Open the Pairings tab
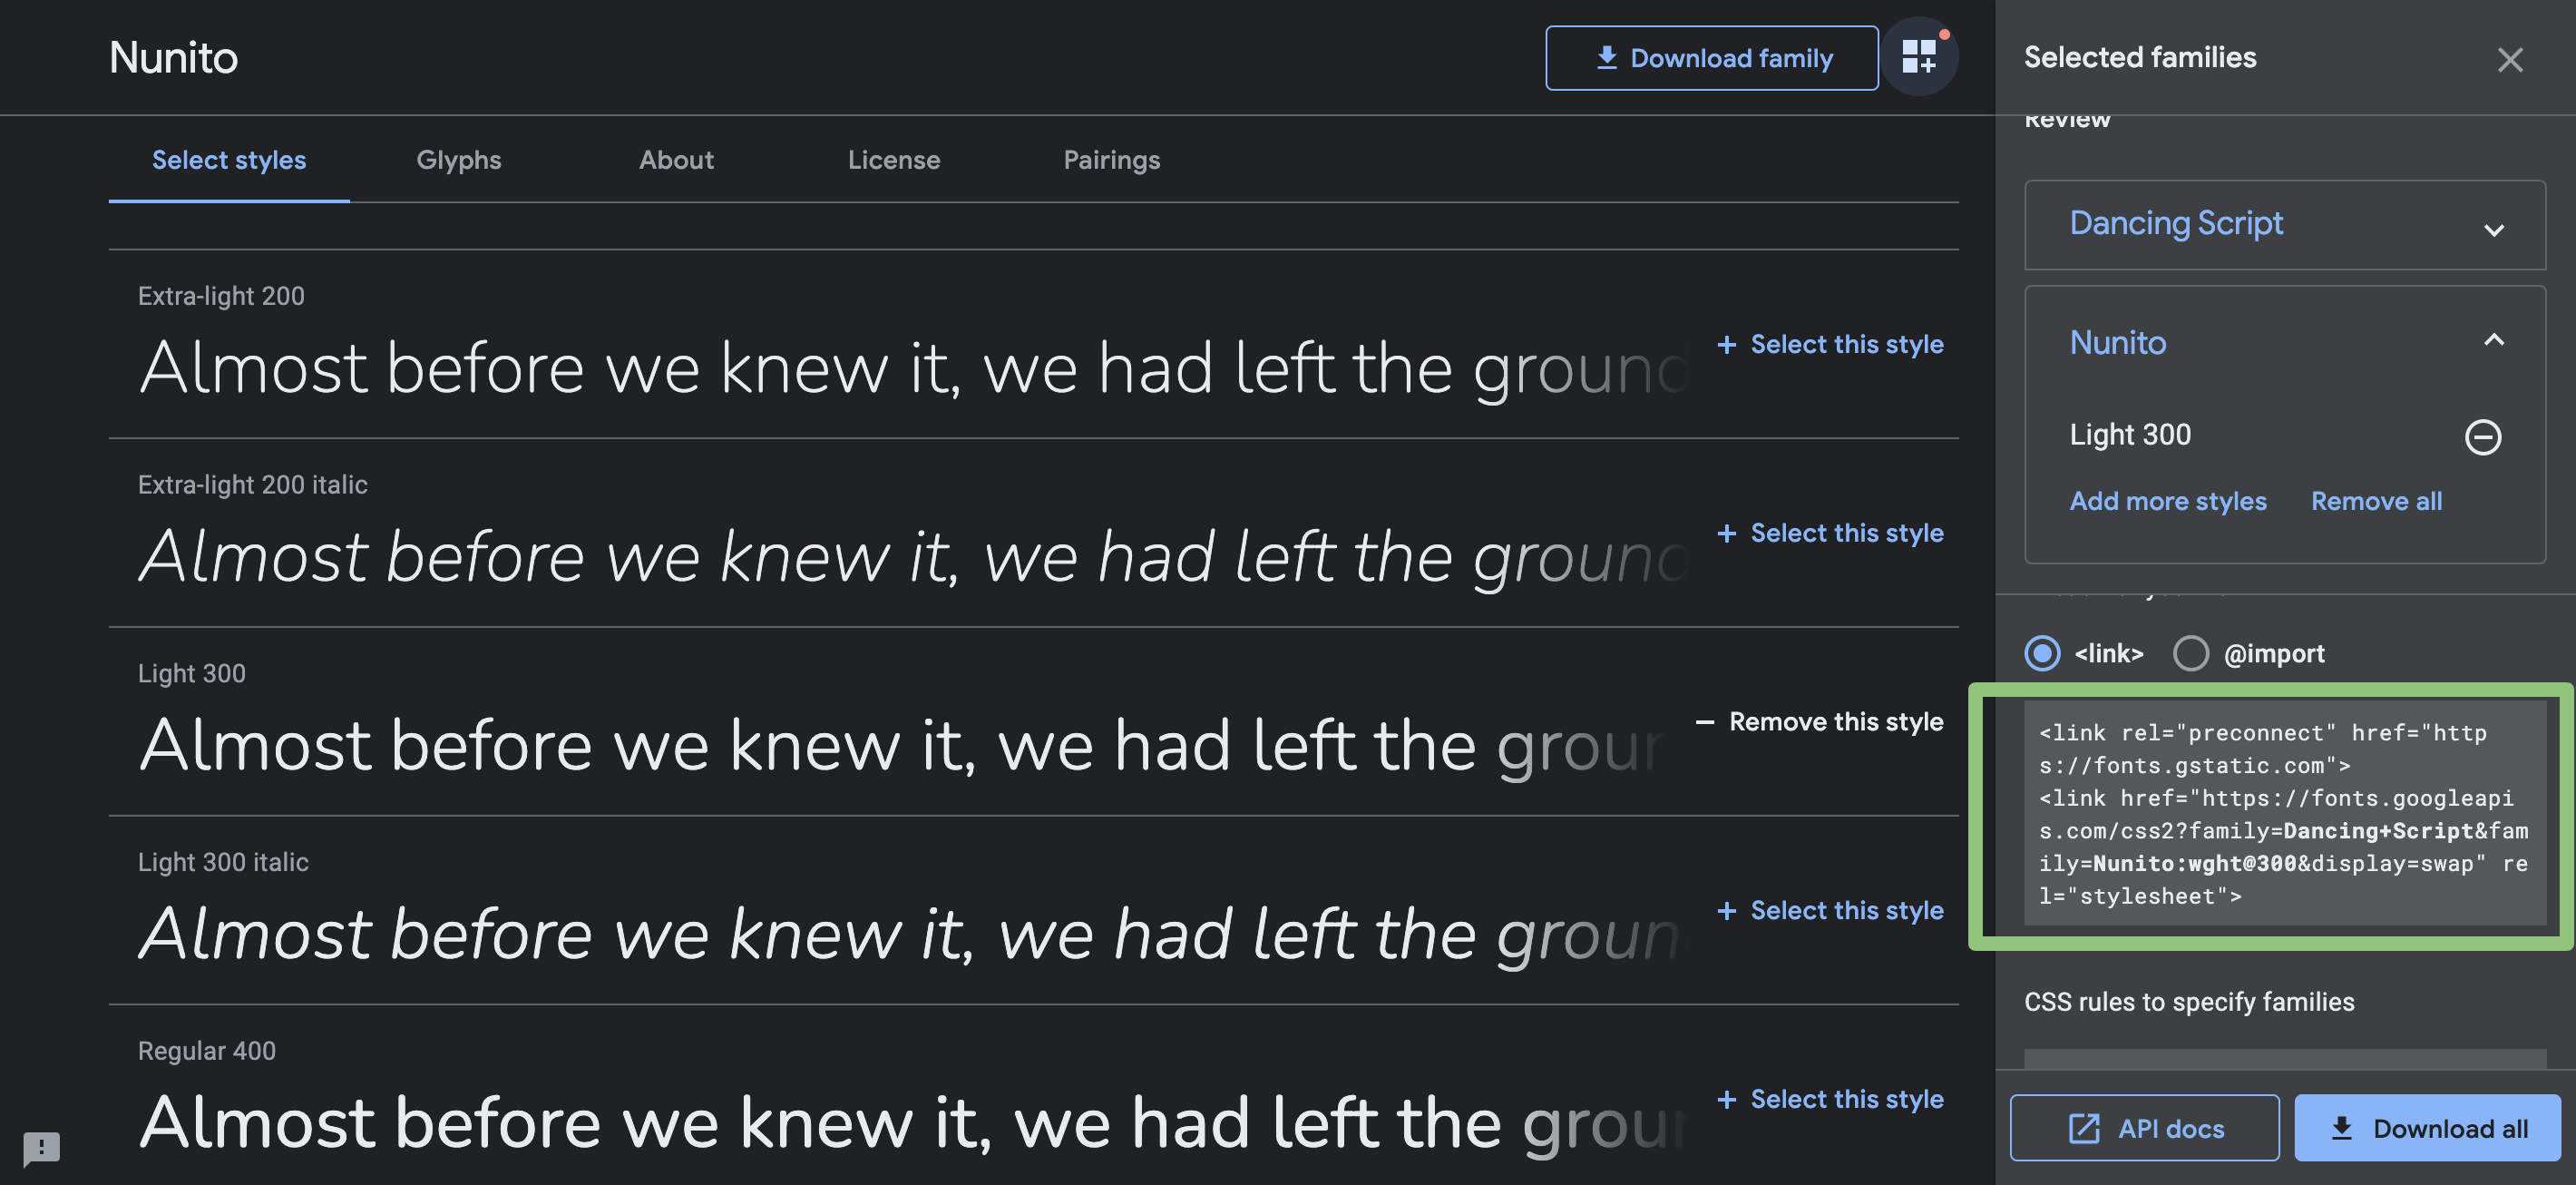 coord(1111,160)
